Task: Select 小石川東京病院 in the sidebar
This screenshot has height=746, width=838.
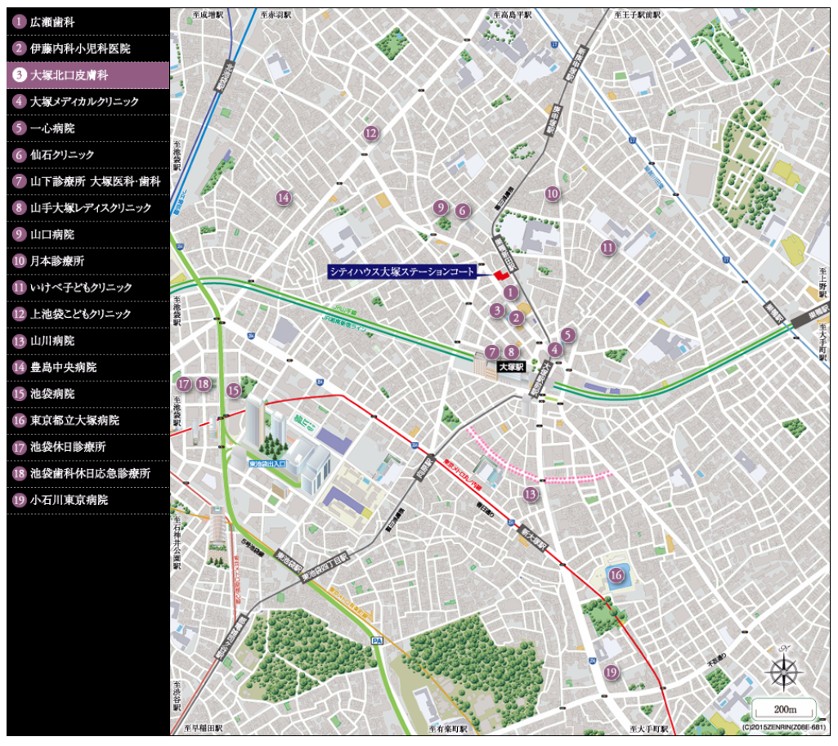Action: [88, 500]
